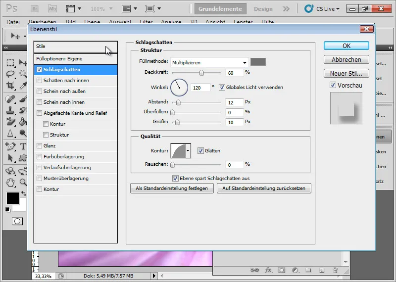
Task: Select the Horizontal Type tool
Action: coord(23,146)
